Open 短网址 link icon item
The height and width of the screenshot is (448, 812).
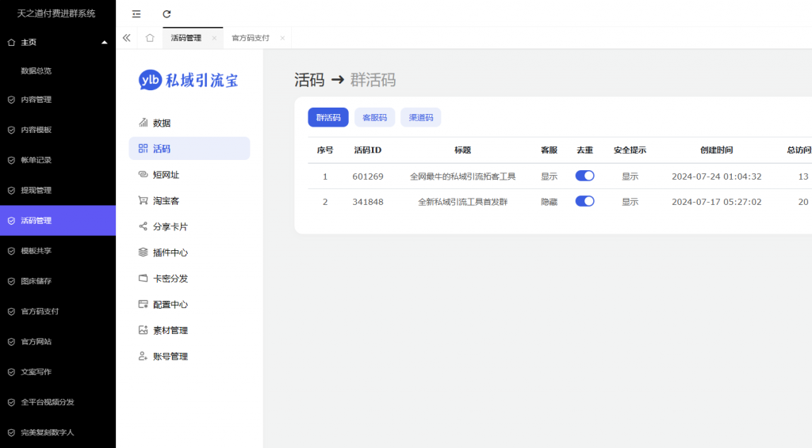[144, 174]
